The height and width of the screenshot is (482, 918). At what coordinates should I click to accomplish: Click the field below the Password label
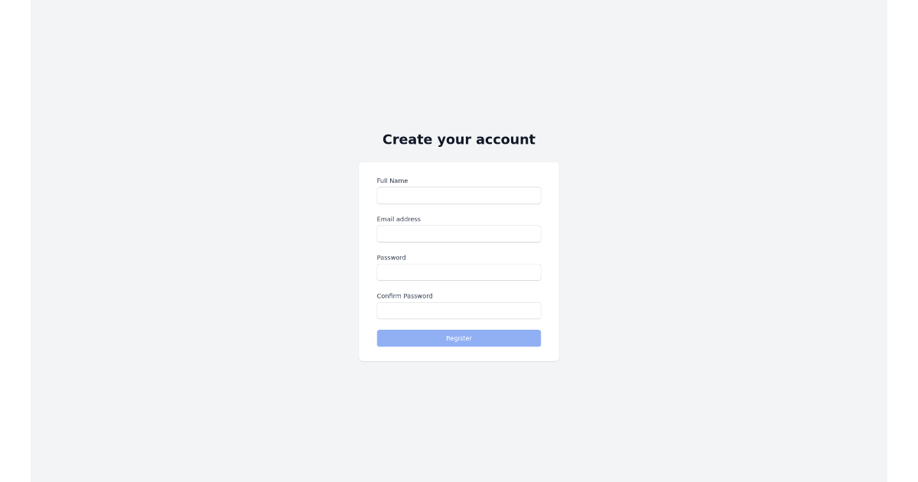[458, 272]
